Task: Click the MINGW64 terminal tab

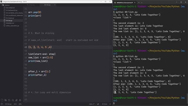Action: (x=125, y=3)
